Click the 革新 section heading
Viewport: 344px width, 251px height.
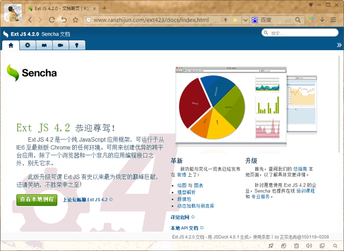click(177, 161)
